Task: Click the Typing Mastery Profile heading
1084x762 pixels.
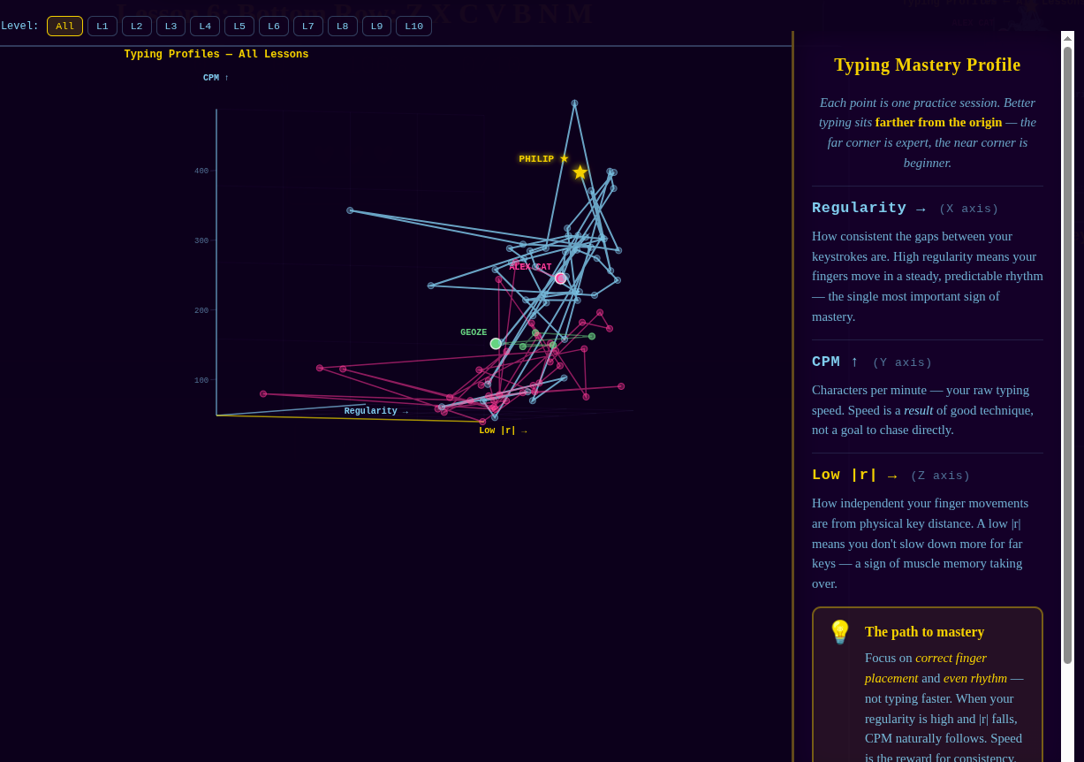Action: coord(928,65)
